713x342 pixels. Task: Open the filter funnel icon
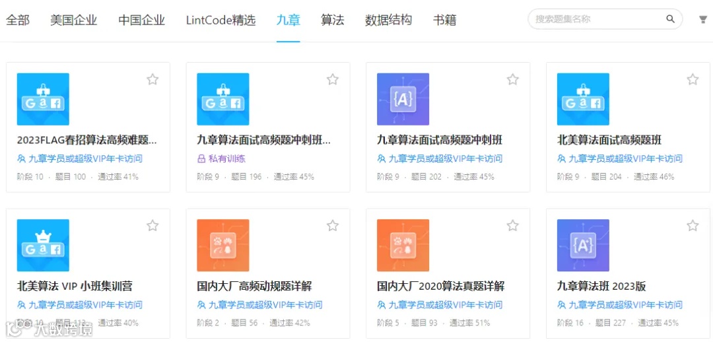tap(703, 20)
